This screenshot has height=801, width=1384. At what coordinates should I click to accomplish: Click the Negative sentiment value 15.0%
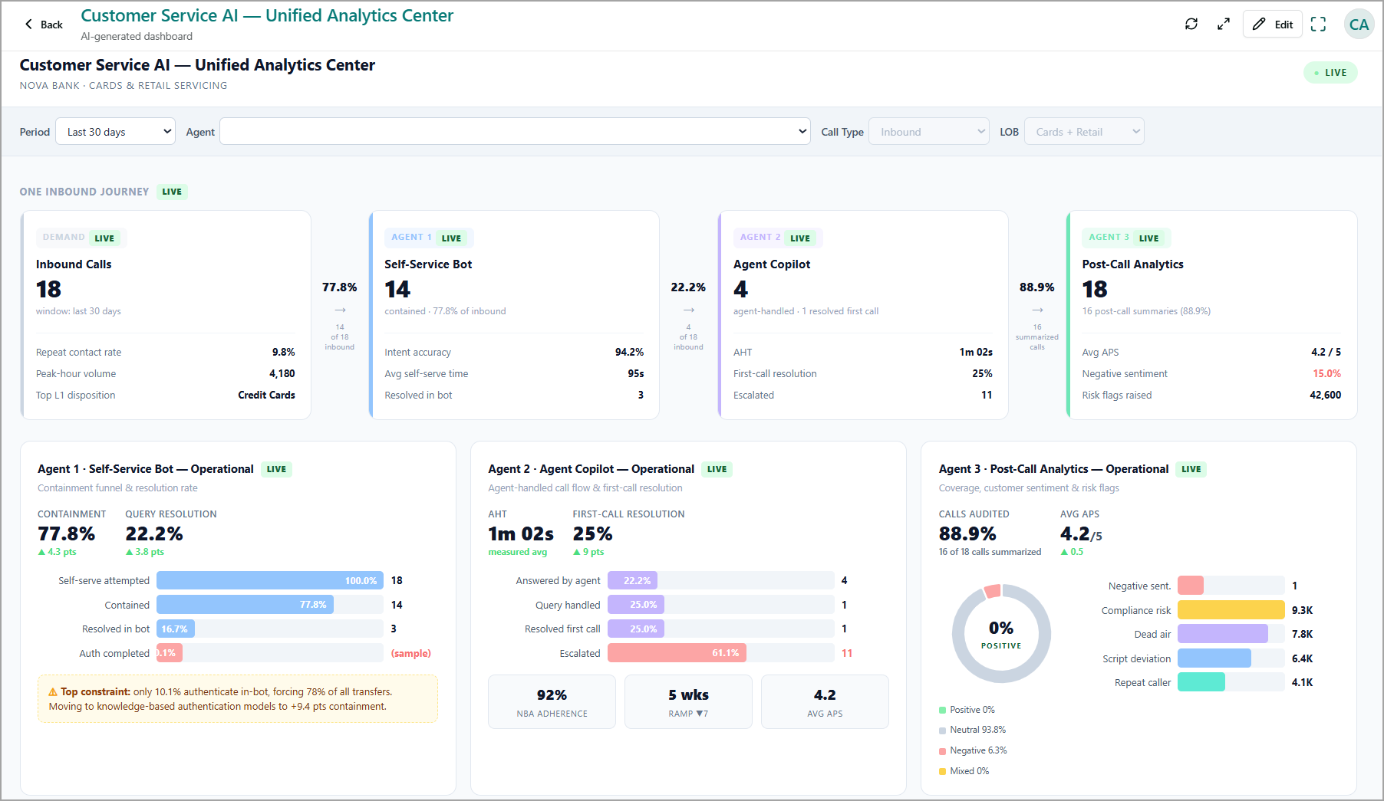[1326, 373]
